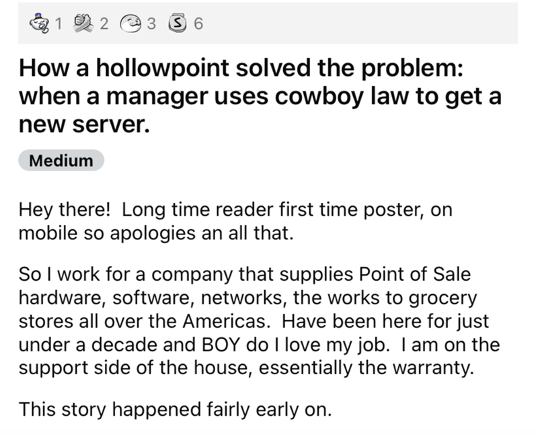Viewport: 538px width, 434px height.
Task: Click empty space in the awards bar
Action: 363,25
